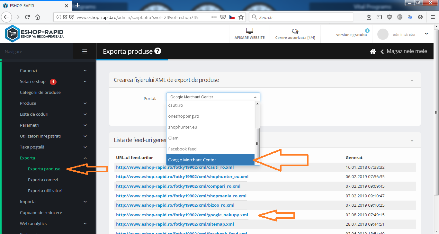Viewport: 439px width, 234px height.
Task: Expand the Importa menu chevron
Action: point(85,202)
